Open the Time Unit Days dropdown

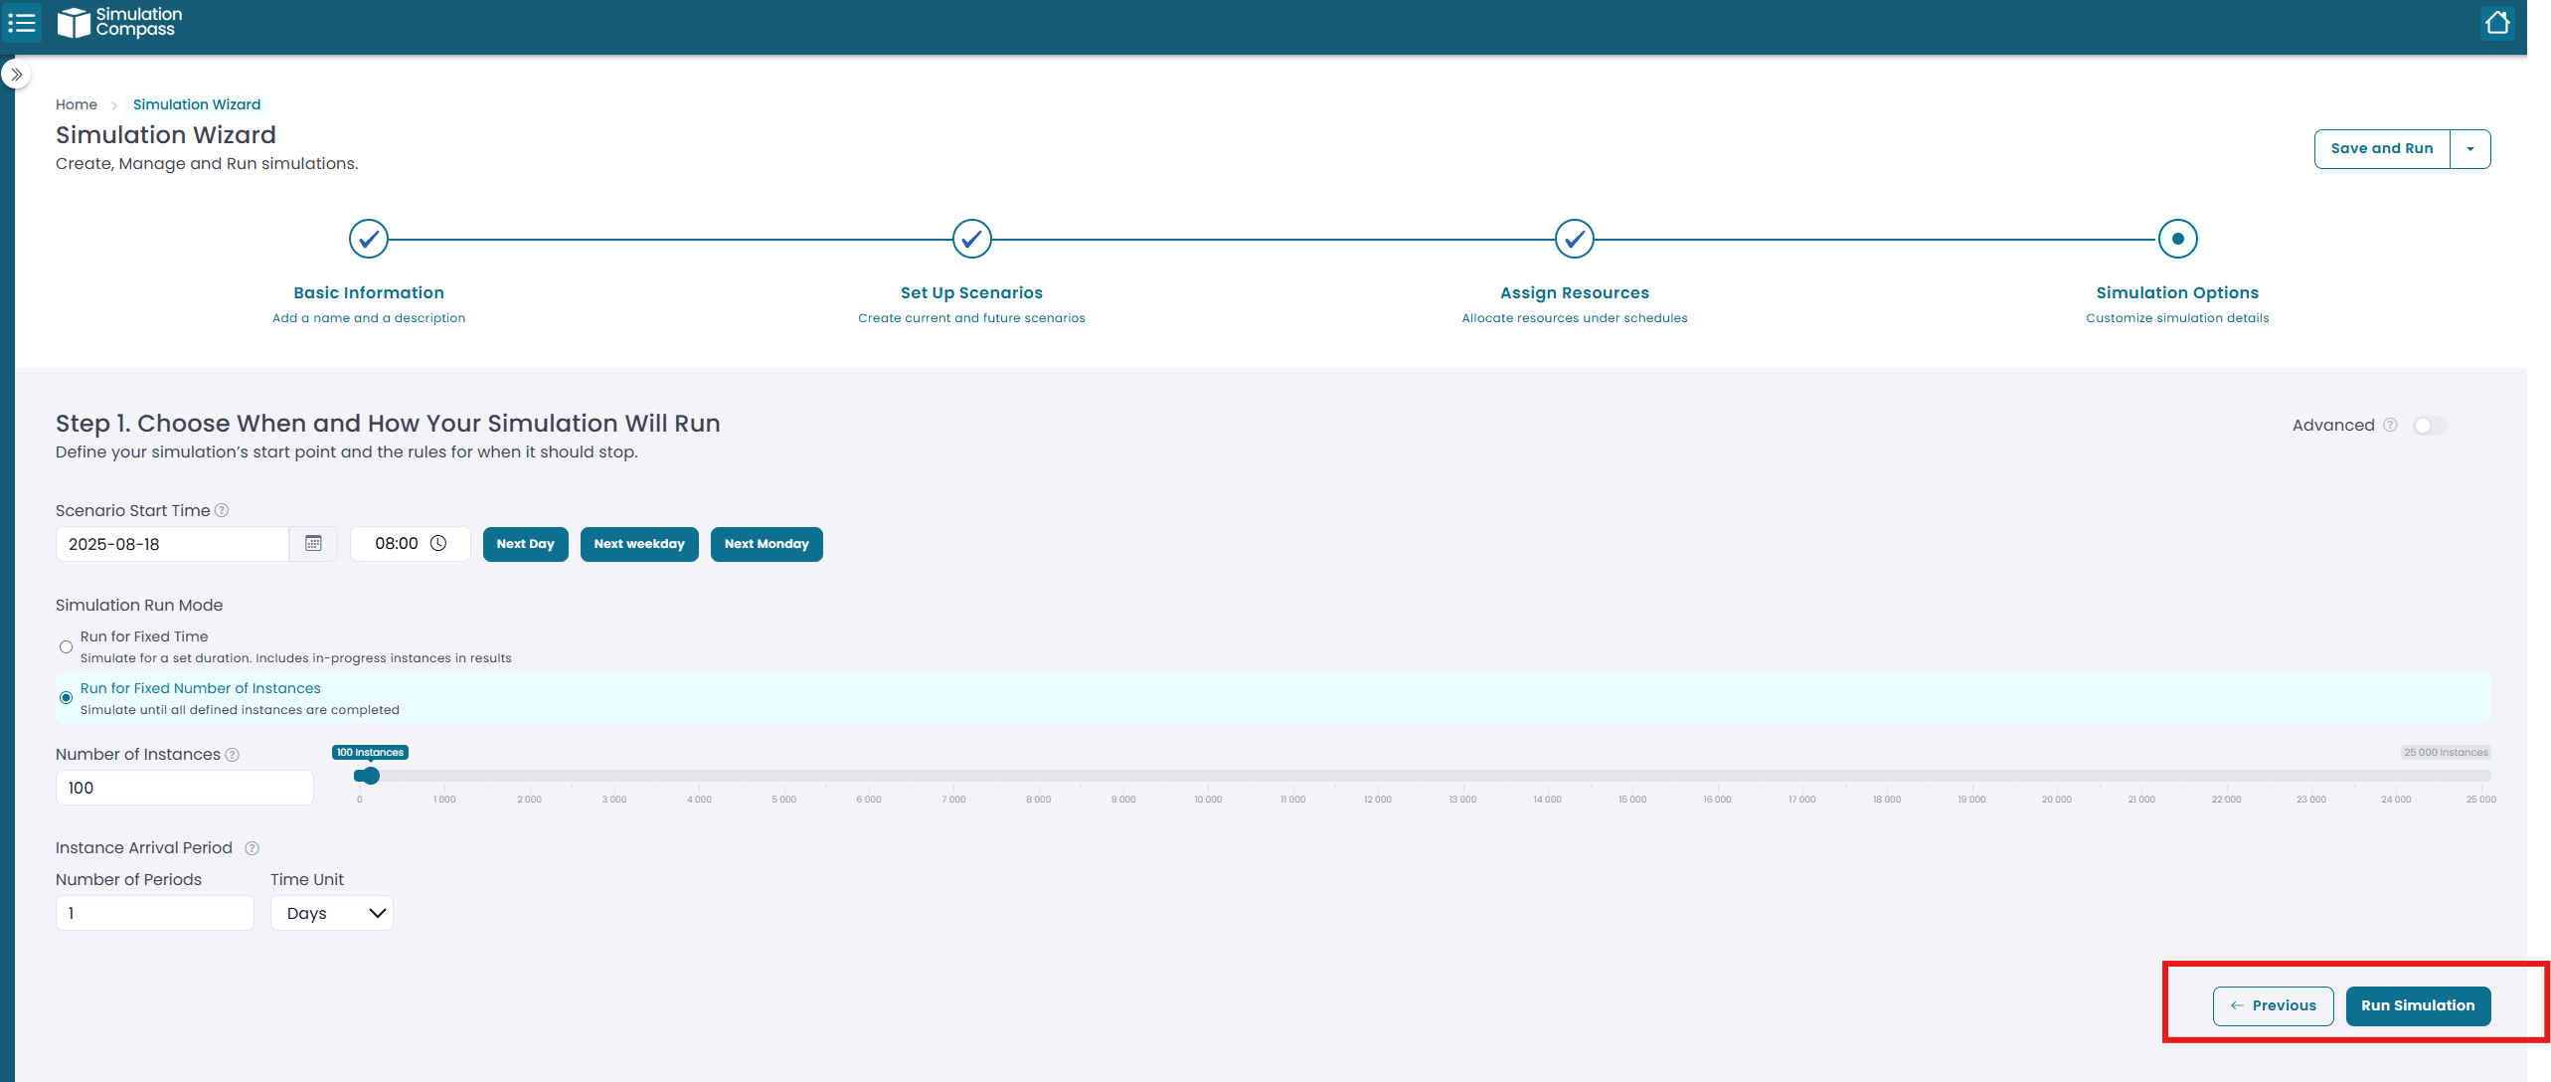(332, 913)
